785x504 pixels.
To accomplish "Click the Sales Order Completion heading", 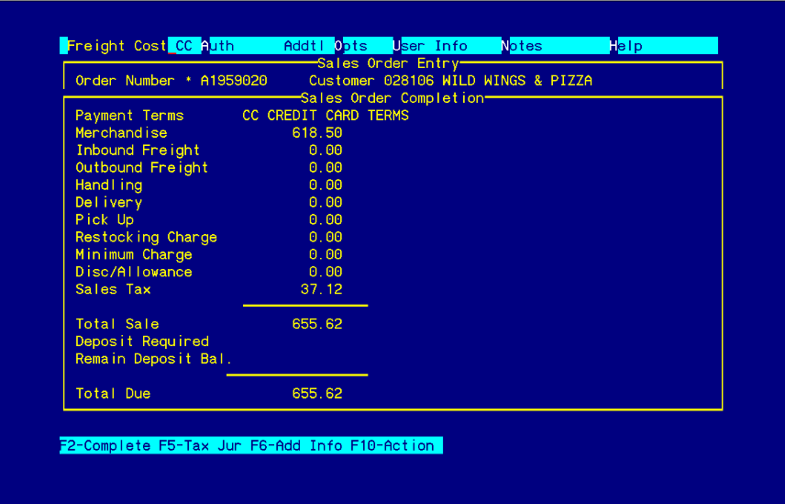I will point(392,98).
